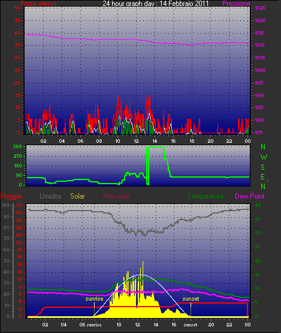Click the 40 value on temperature scale
Image resolution: width=281 pixels, height=333 pixels.
(x=258, y=205)
